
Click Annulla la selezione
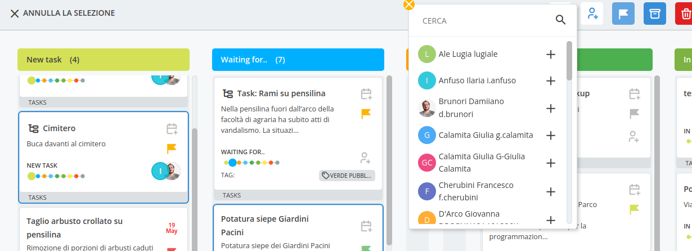click(x=62, y=13)
